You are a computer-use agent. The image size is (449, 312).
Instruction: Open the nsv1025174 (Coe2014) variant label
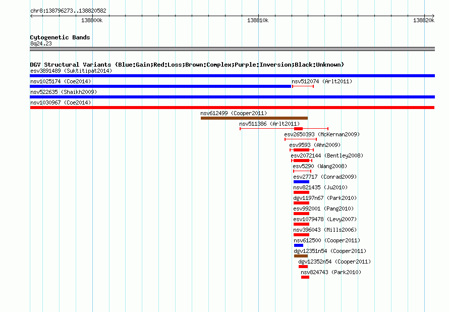pyautogui.click(x=61, y=81)
